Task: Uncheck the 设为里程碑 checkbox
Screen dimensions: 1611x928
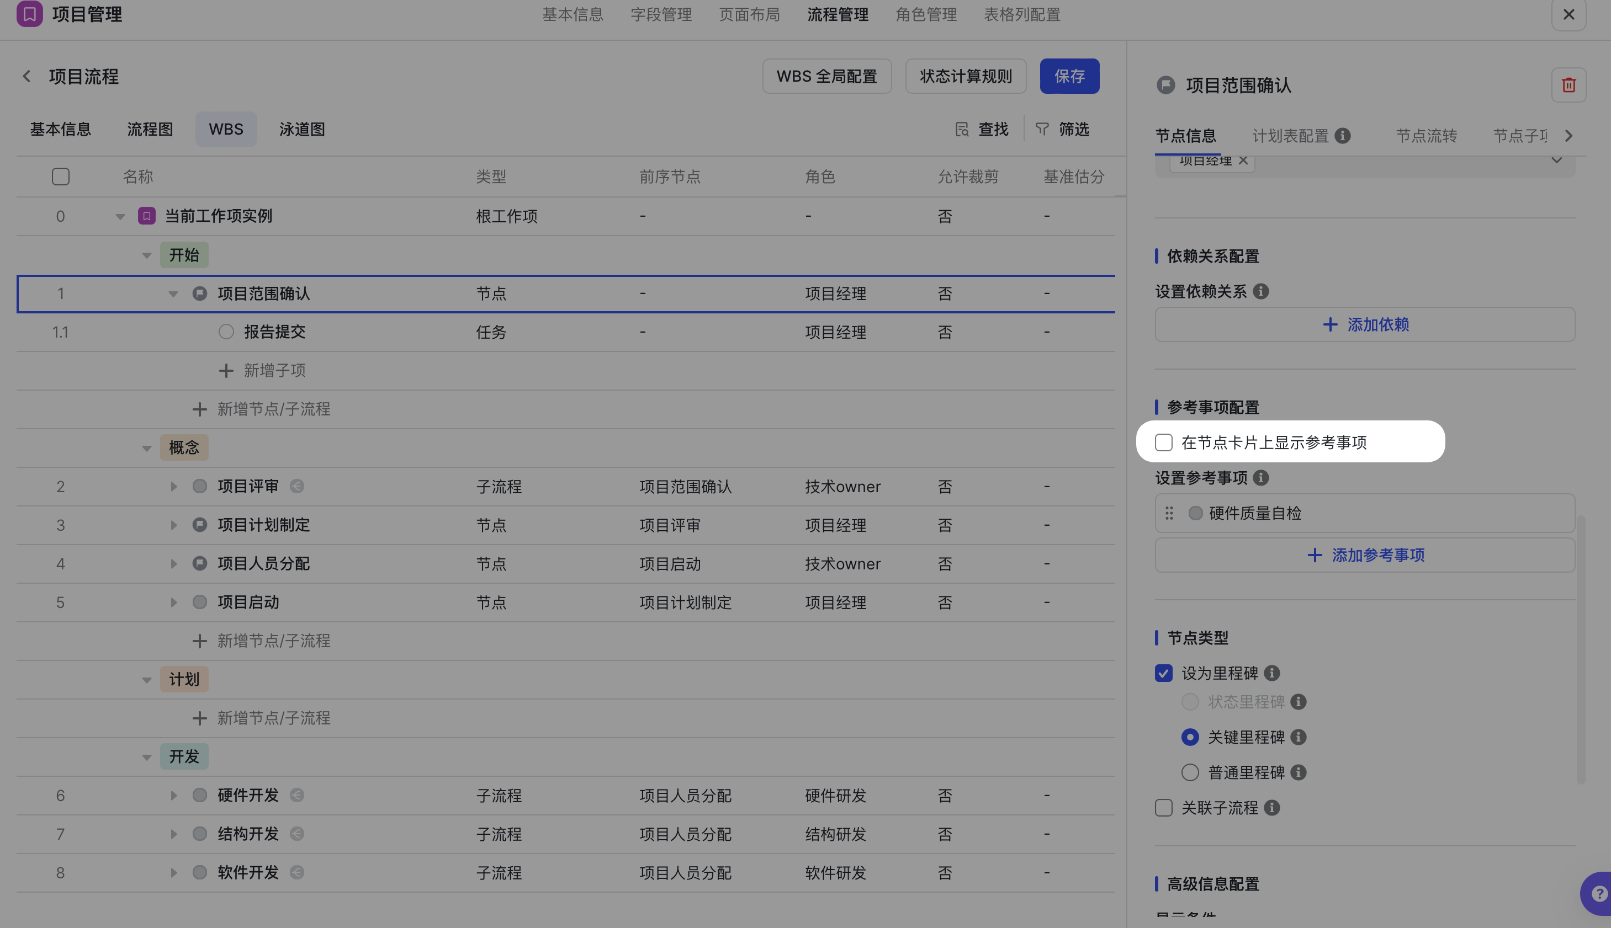Action: [1163, 673]
